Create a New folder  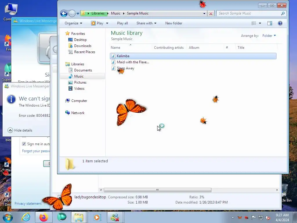point(174,23)
